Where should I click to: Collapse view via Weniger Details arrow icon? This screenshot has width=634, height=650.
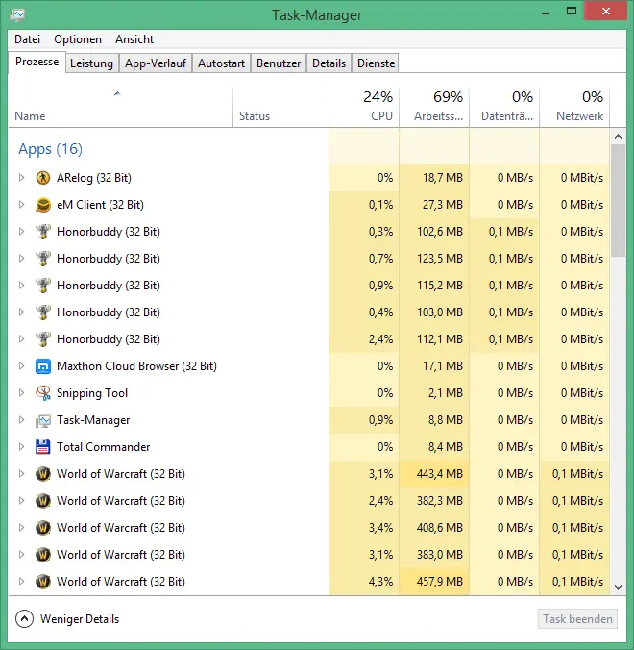coord(24,619)
